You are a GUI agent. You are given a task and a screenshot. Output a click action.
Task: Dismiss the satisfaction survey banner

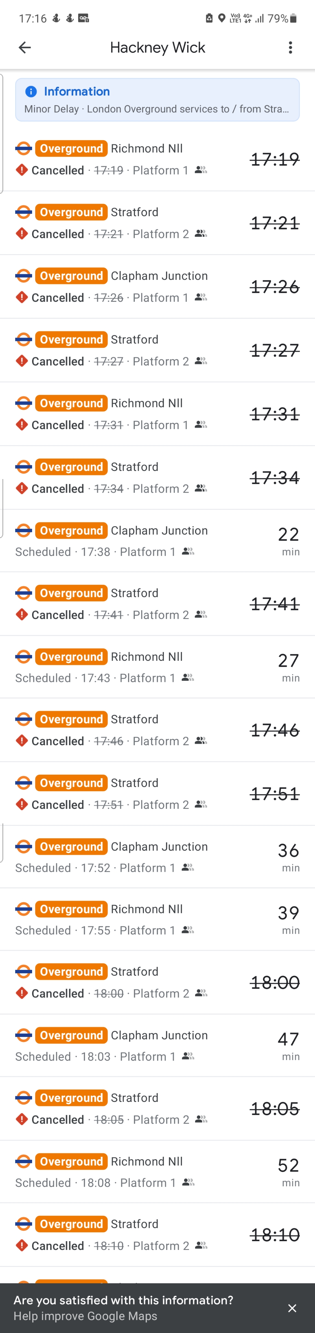[292, 1308]
